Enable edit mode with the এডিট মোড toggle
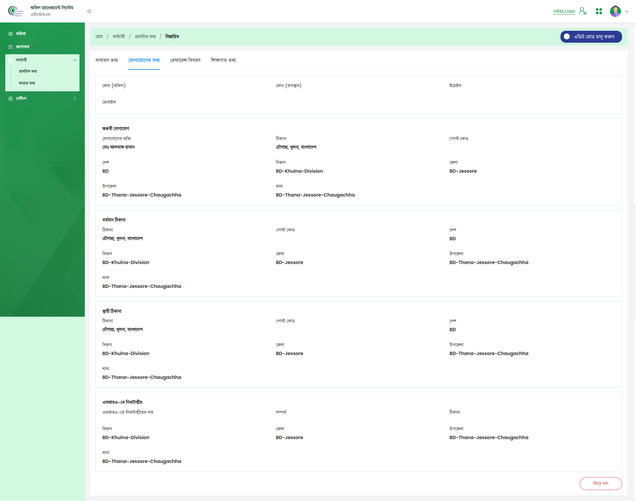Viewport: 636px width, 501px height. click(x=591, y=37)
